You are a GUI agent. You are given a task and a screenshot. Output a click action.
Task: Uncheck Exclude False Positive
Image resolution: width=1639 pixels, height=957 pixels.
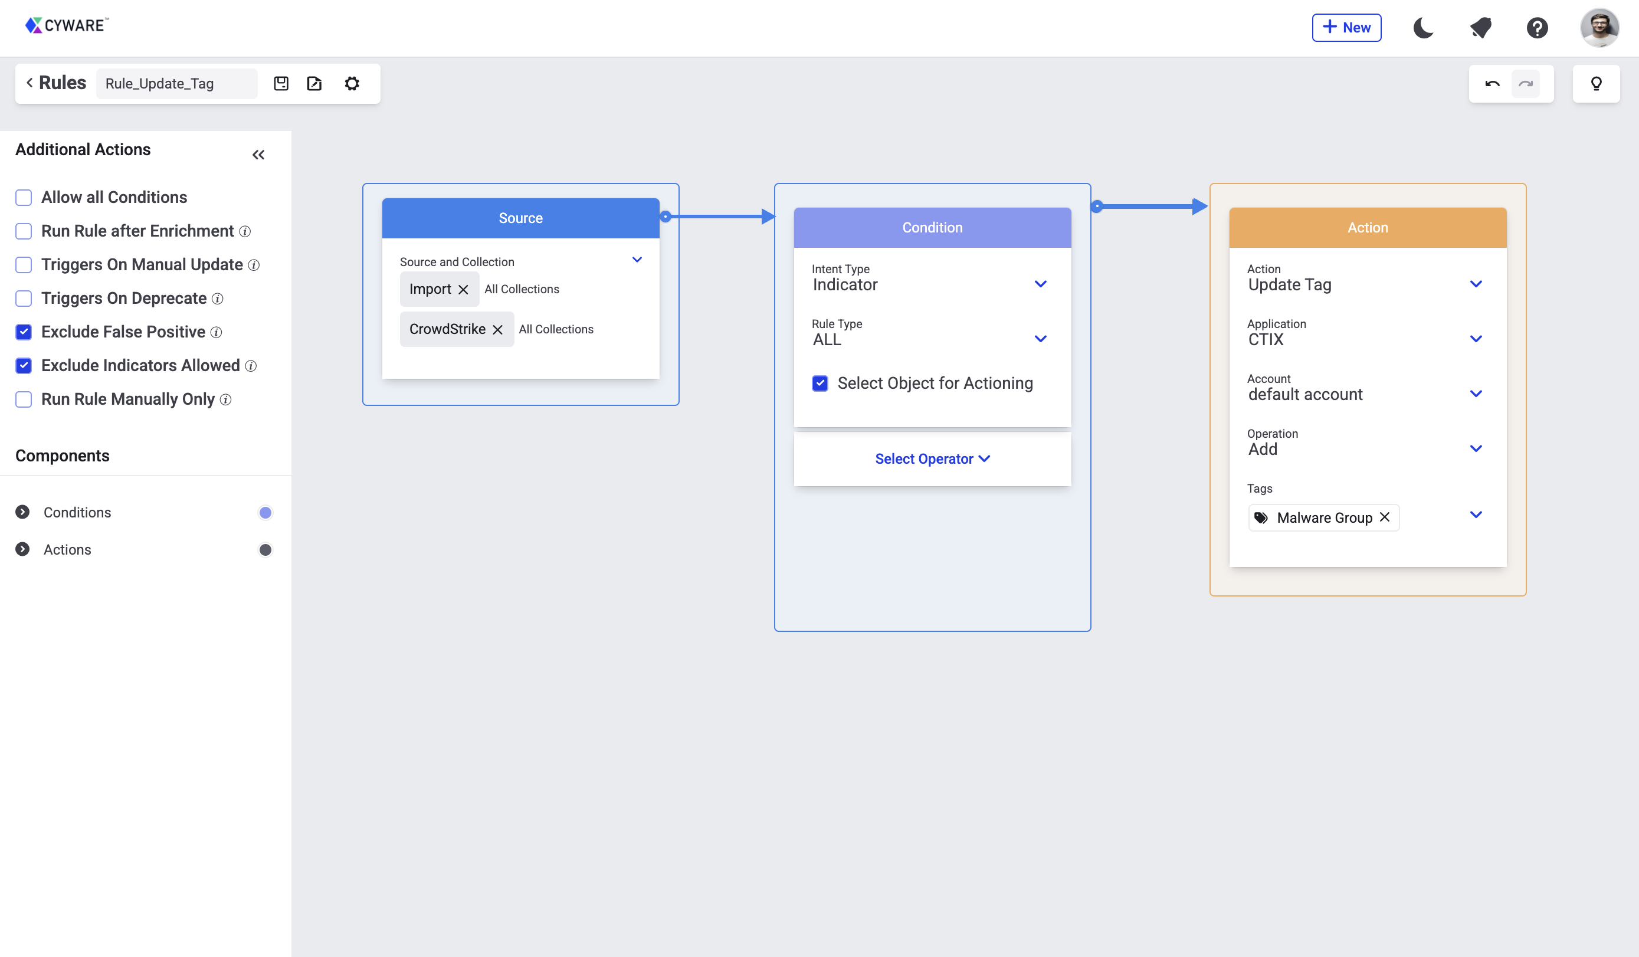click(x=24, y=332)
